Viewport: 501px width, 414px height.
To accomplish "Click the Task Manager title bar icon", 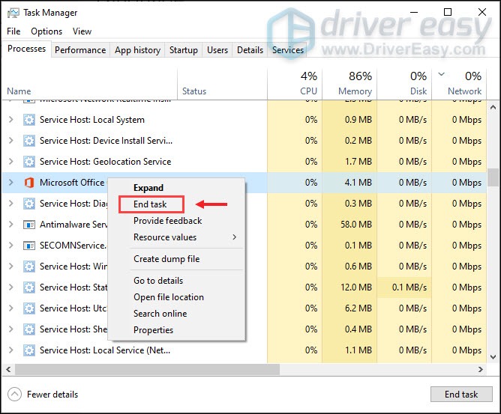I will tap(12, 13).
